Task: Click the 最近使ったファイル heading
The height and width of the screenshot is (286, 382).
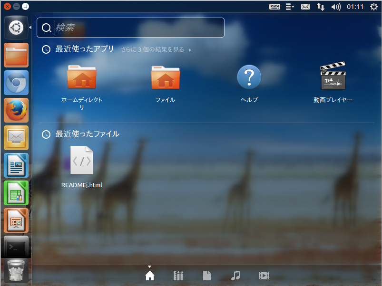Action: [87, 134]
